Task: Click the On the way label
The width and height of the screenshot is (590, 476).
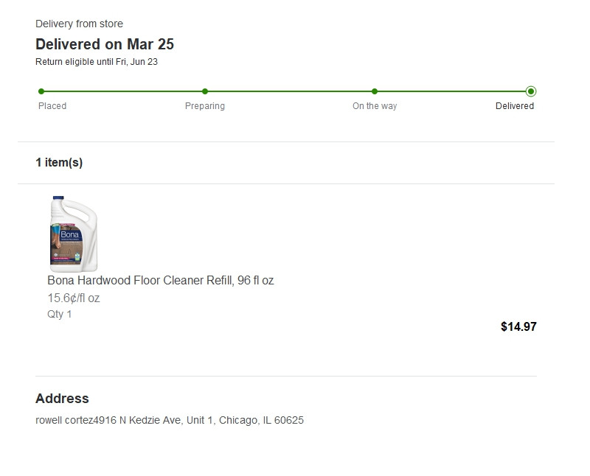Action: (x=375, y=106)
